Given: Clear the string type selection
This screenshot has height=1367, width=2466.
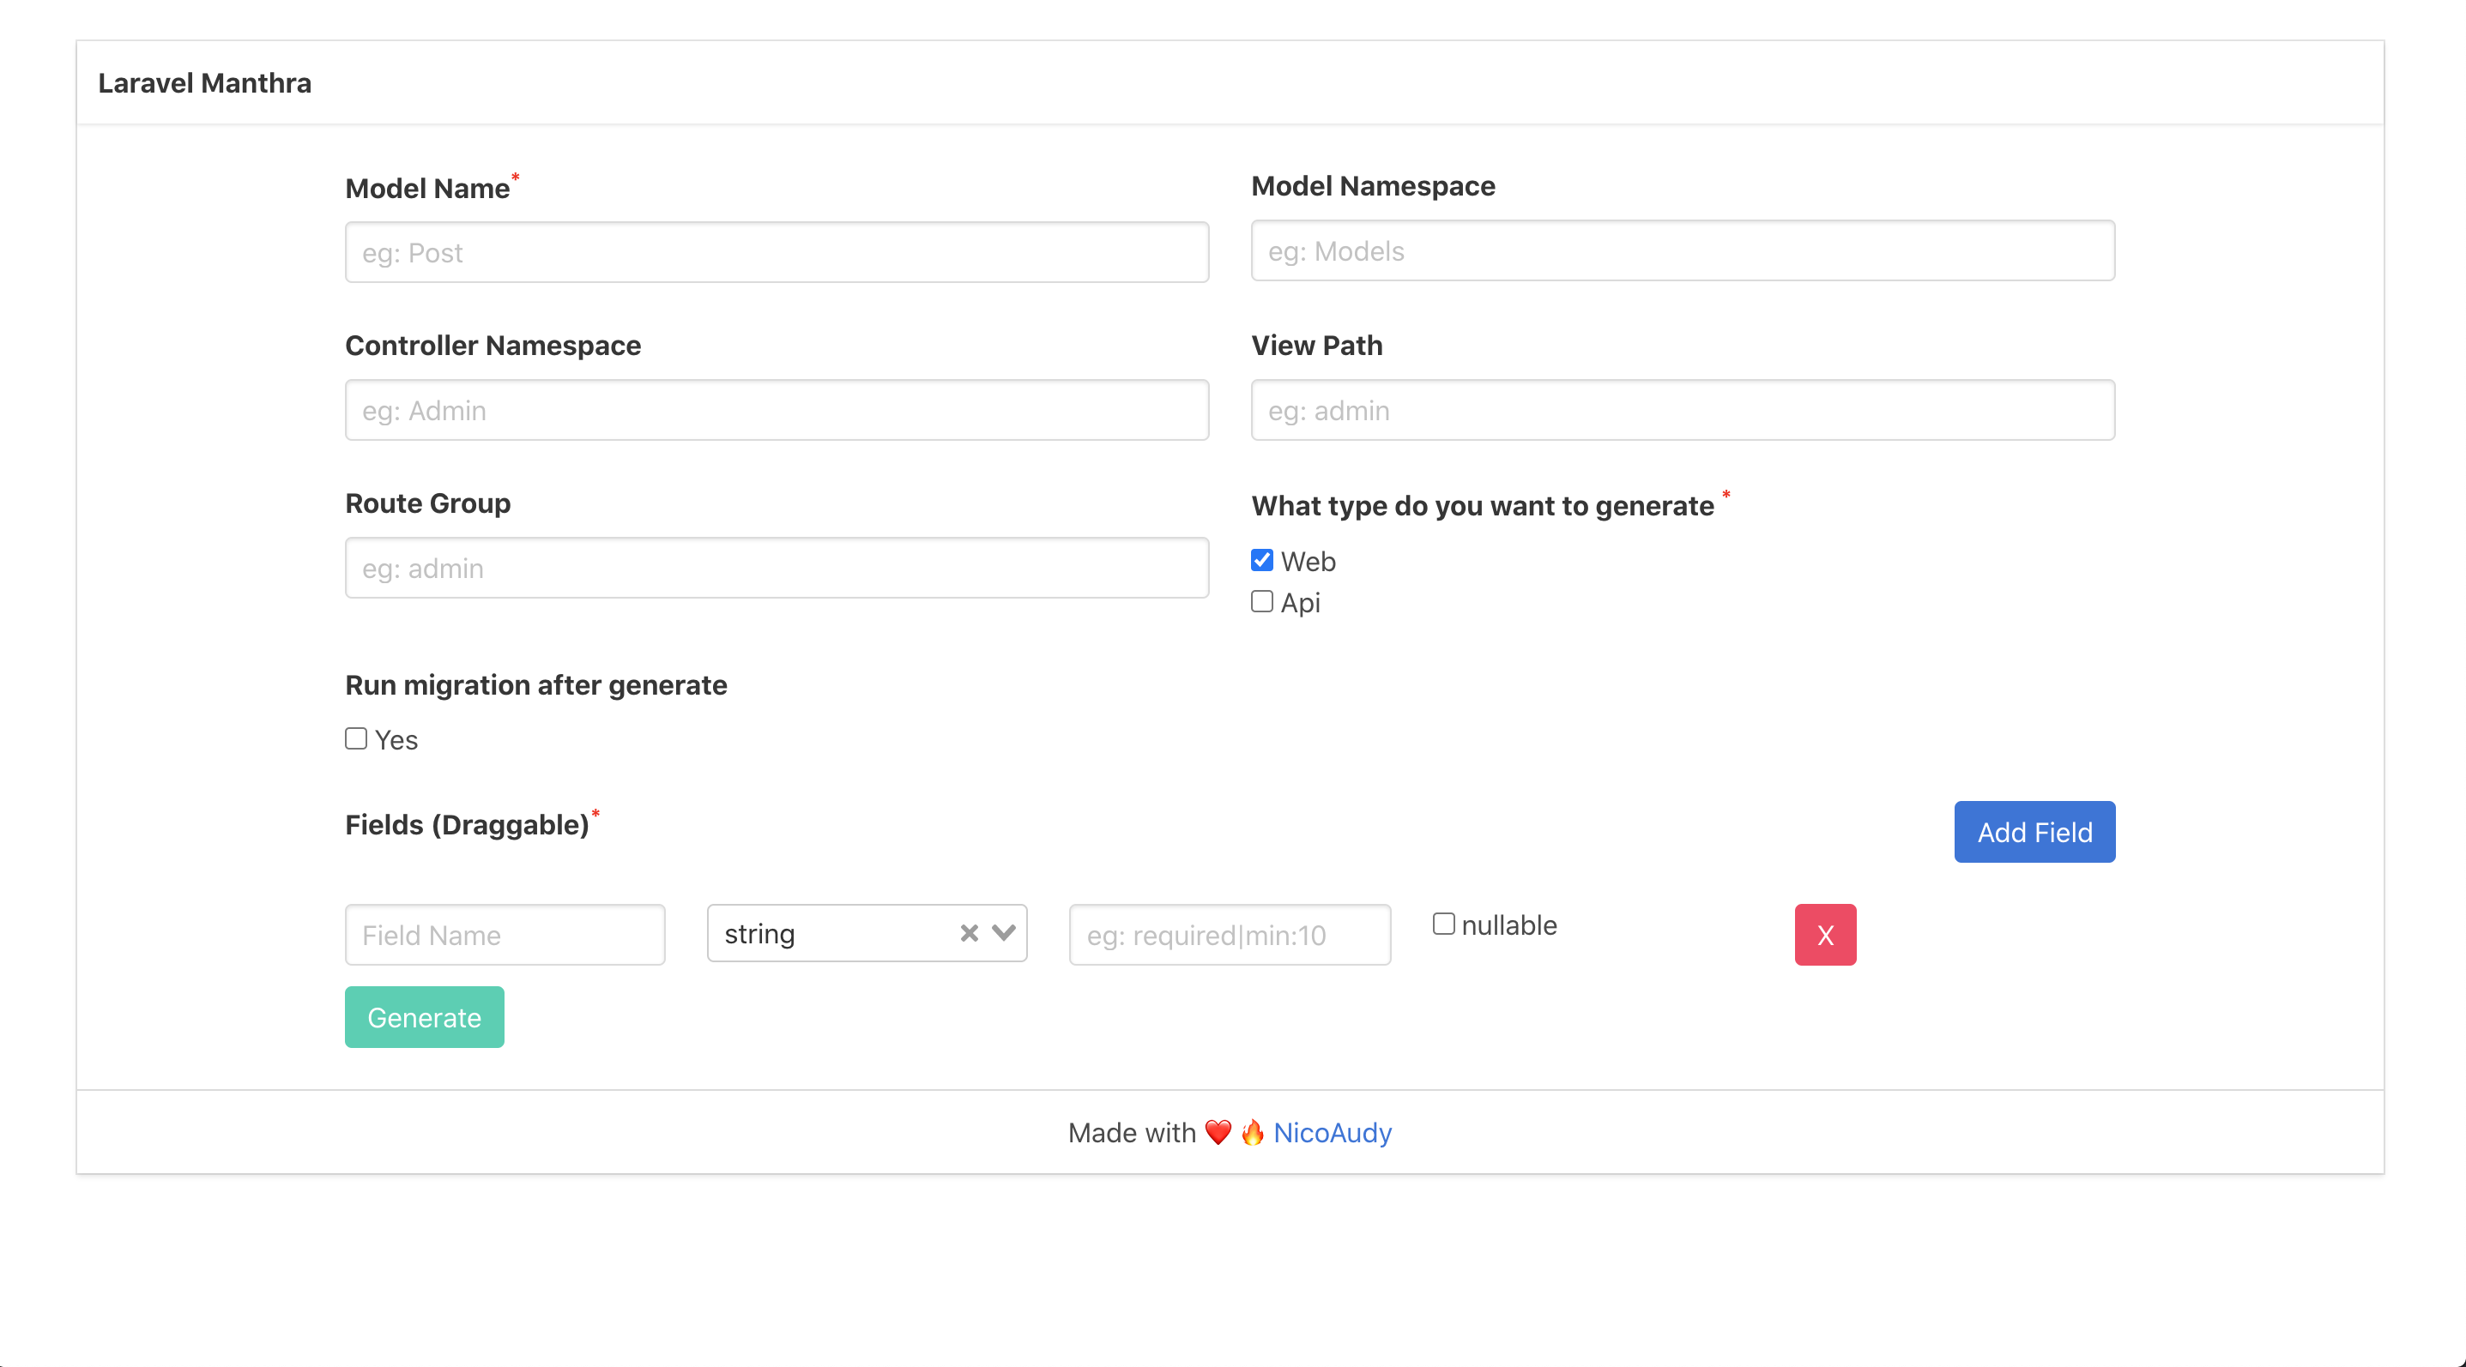Looking at the screenshot, I should click(x=969, y=933).
